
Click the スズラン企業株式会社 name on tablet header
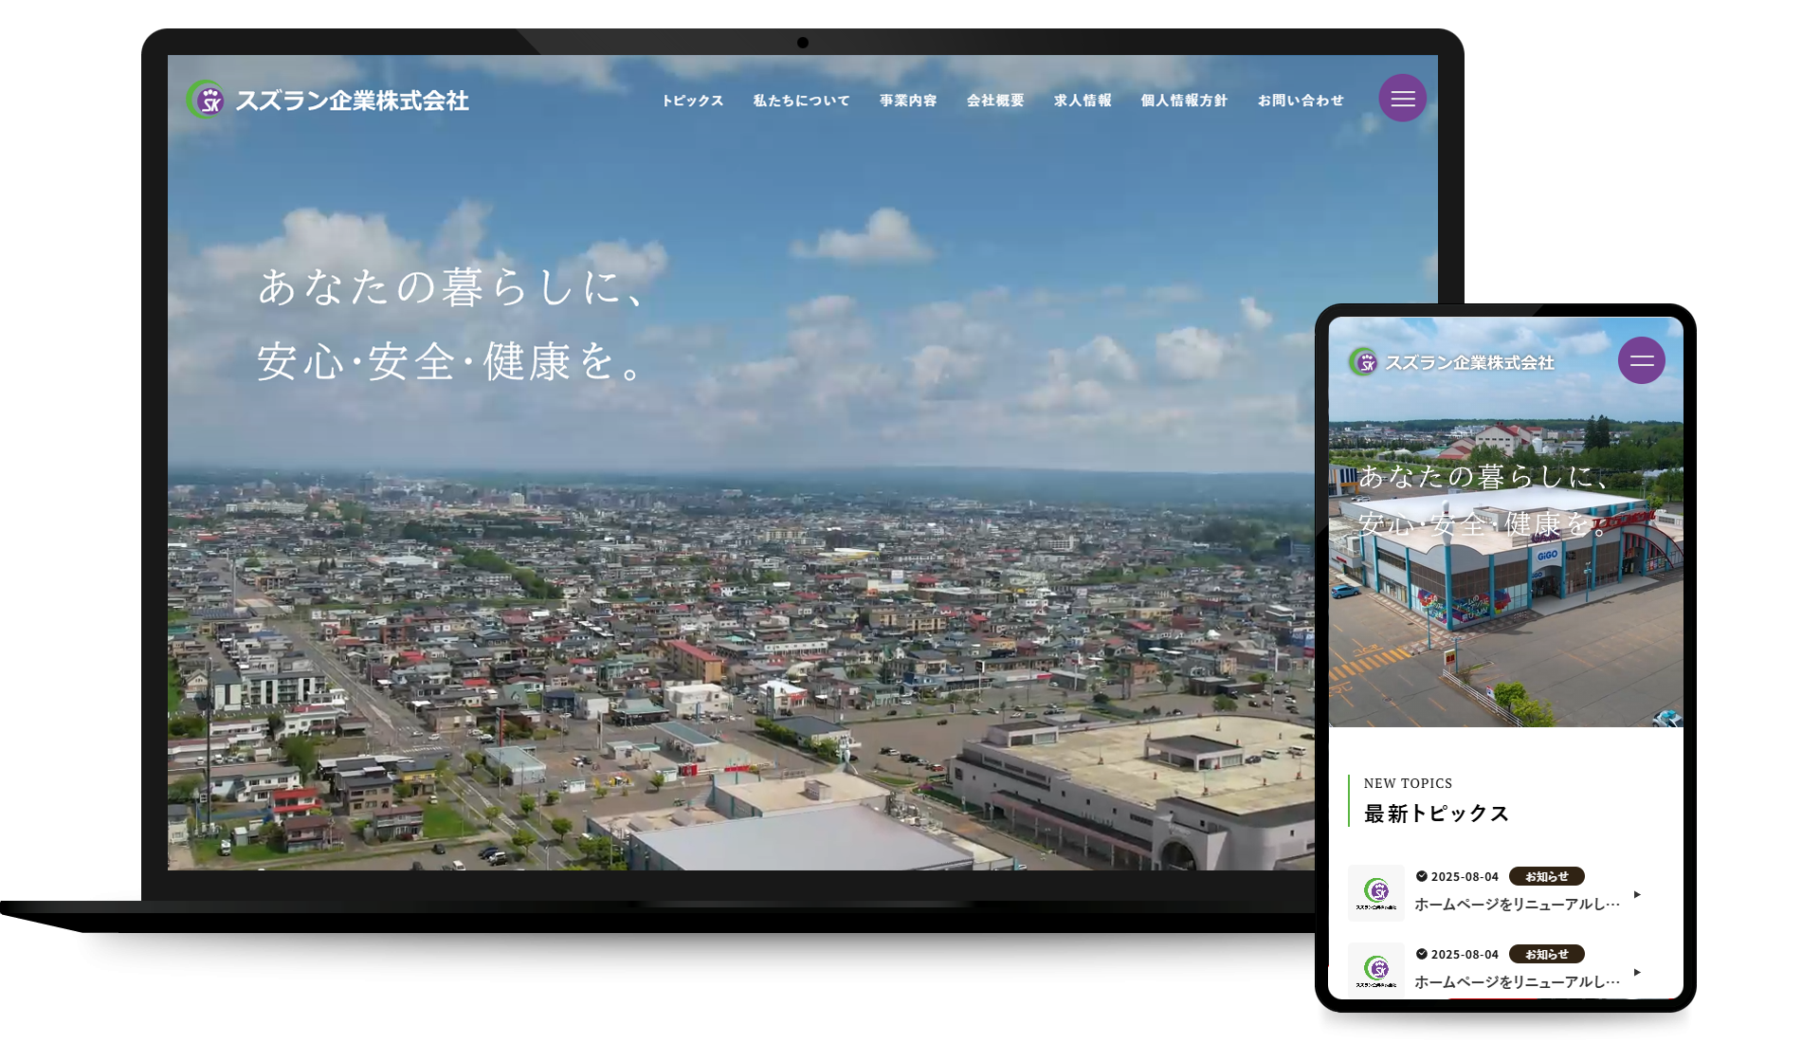pyautogui.click(x=1469, y=362)
